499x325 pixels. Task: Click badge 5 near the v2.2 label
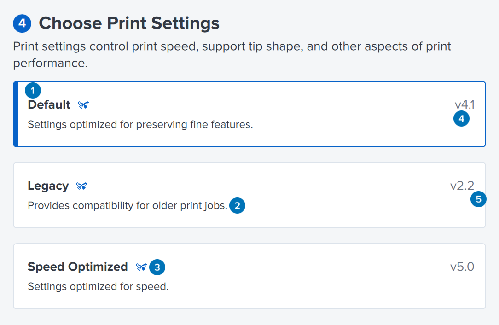[478, 199]
